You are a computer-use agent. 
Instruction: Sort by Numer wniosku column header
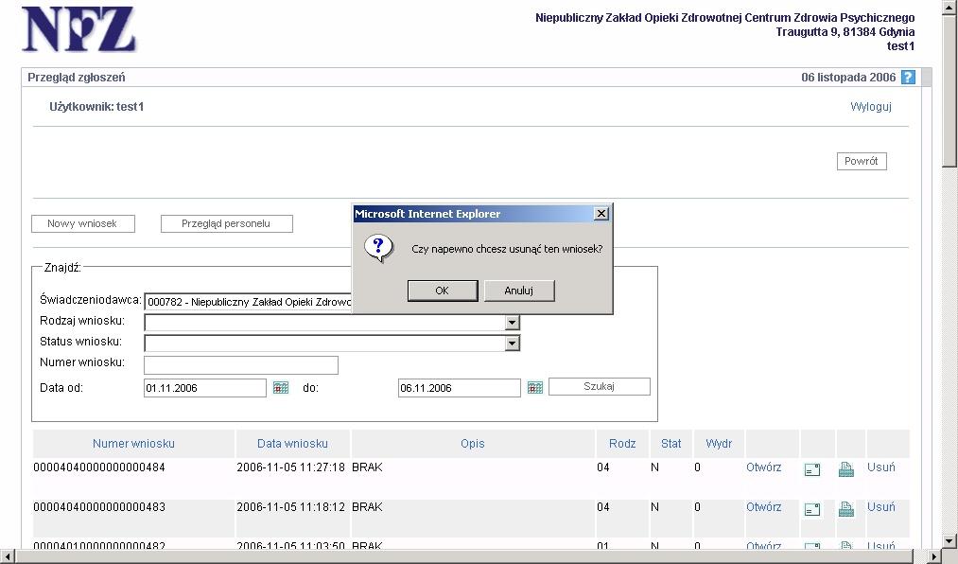click(x=133, y=444)
